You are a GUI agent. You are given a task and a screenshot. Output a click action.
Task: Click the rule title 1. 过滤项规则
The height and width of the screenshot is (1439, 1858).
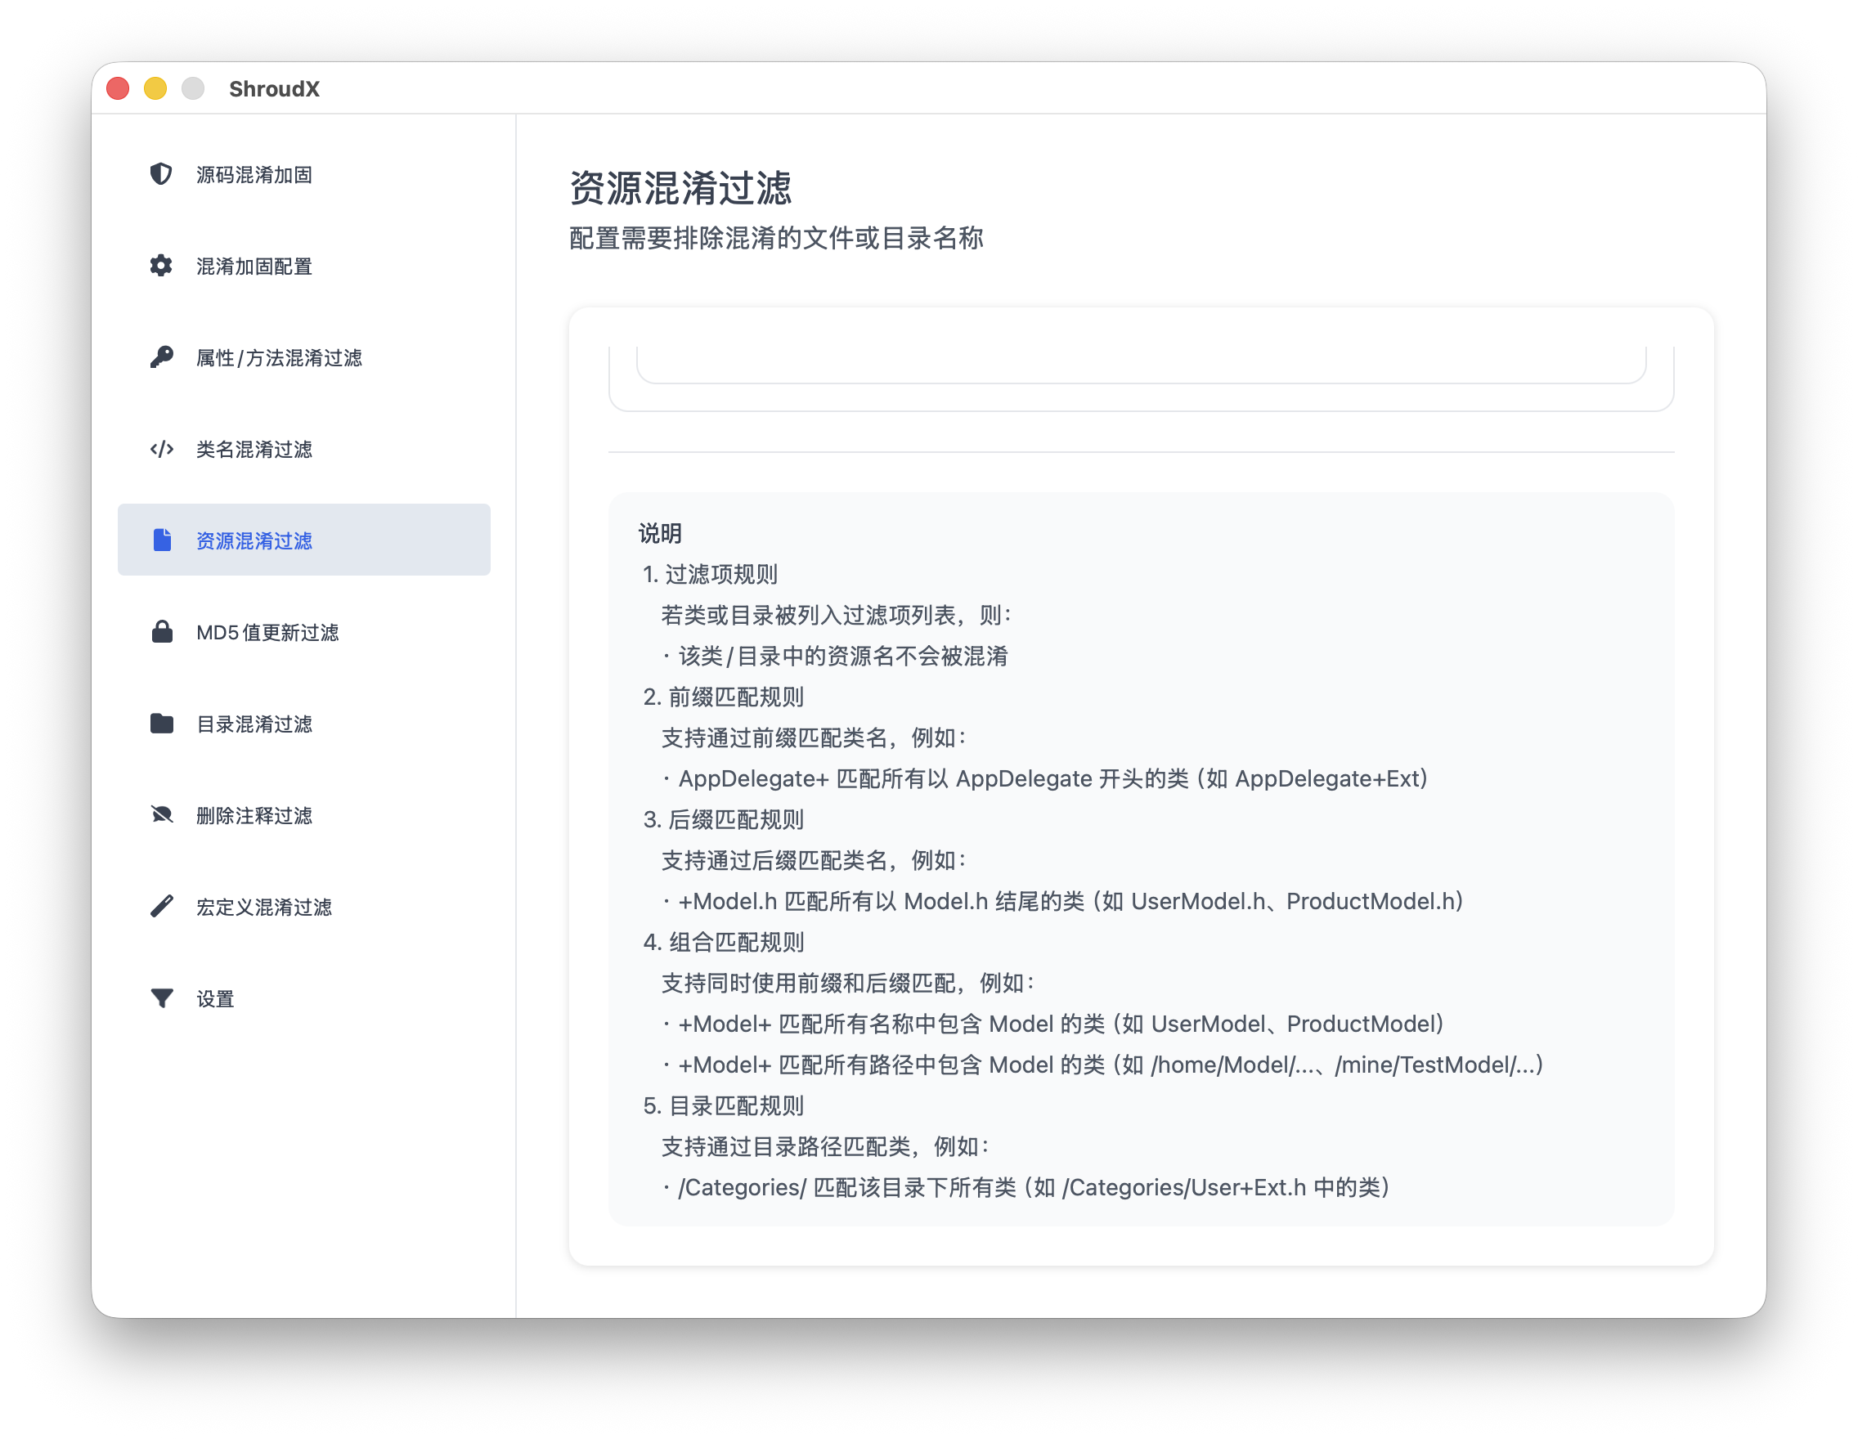click(711, 574)
